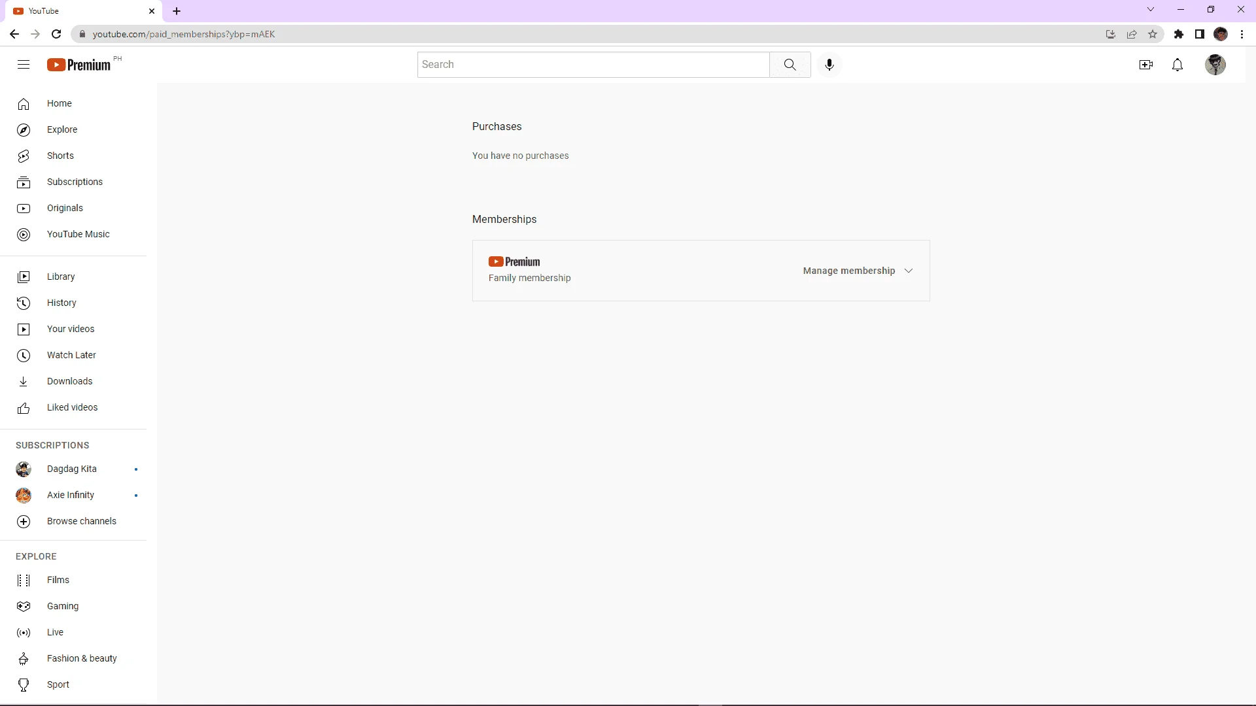This screenshot has height=706, width=1256.
Task: Close the YouTube tab
Action: tap(152, 11)
